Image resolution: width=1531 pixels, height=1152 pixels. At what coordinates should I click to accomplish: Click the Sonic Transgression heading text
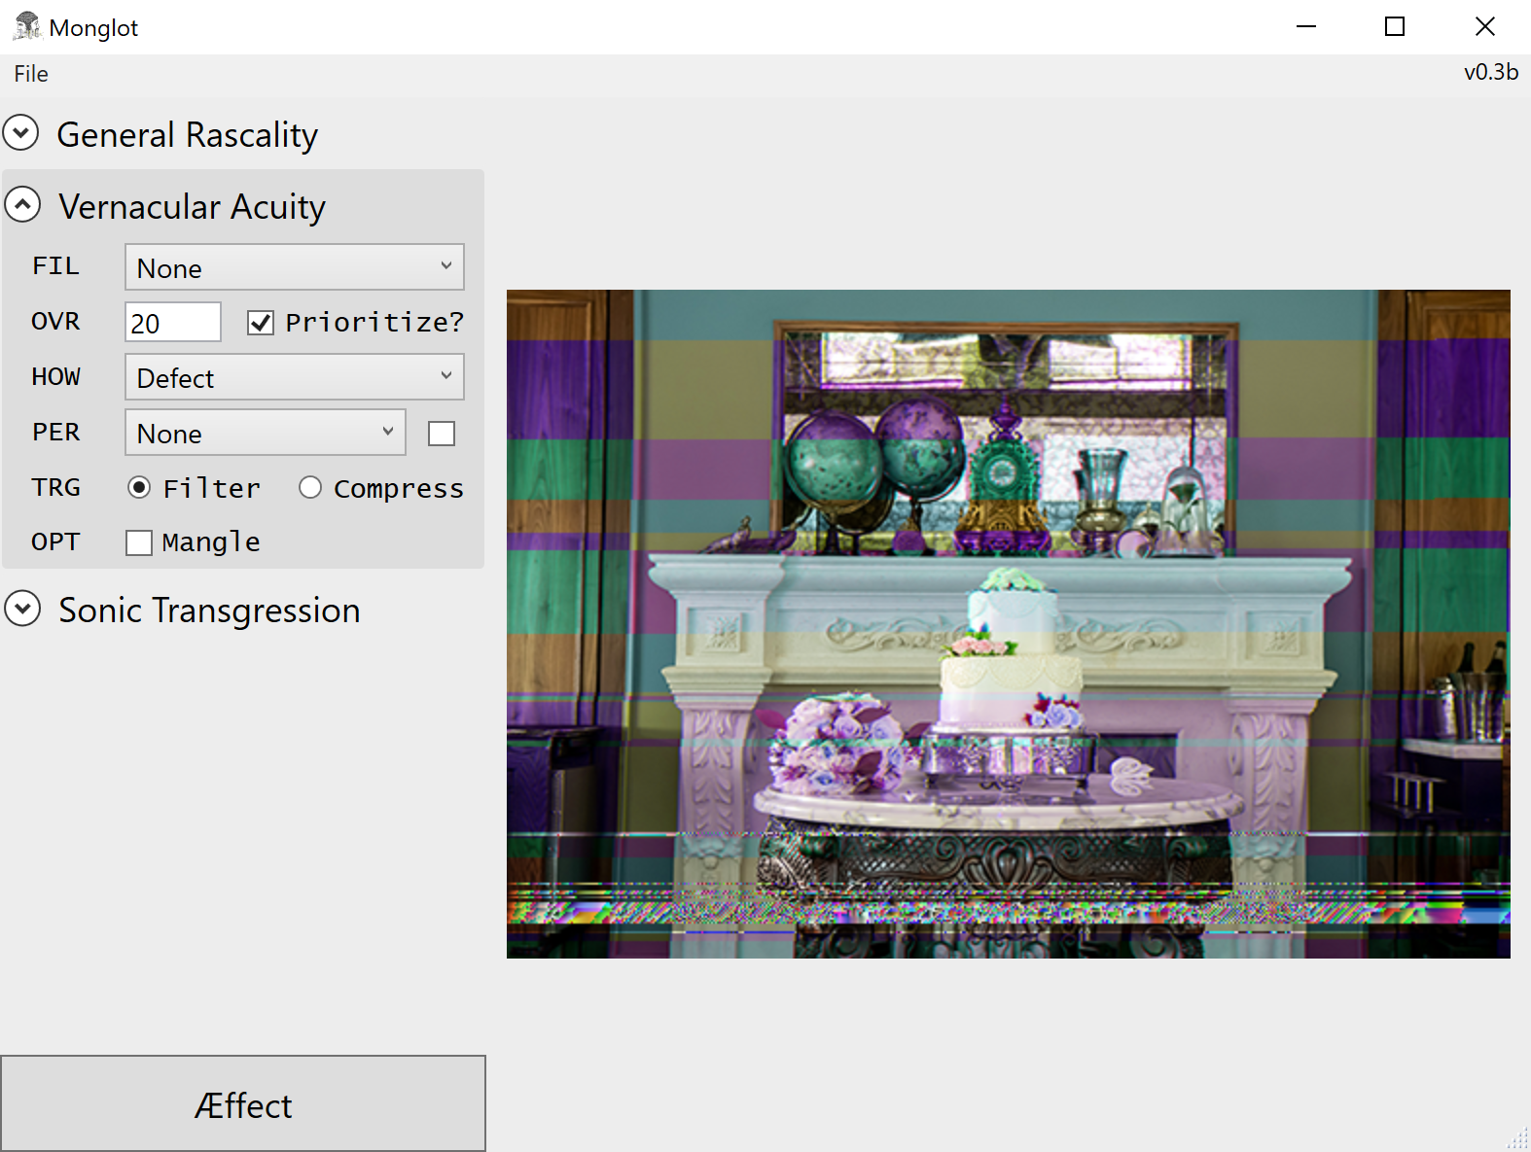click(209, 611)
